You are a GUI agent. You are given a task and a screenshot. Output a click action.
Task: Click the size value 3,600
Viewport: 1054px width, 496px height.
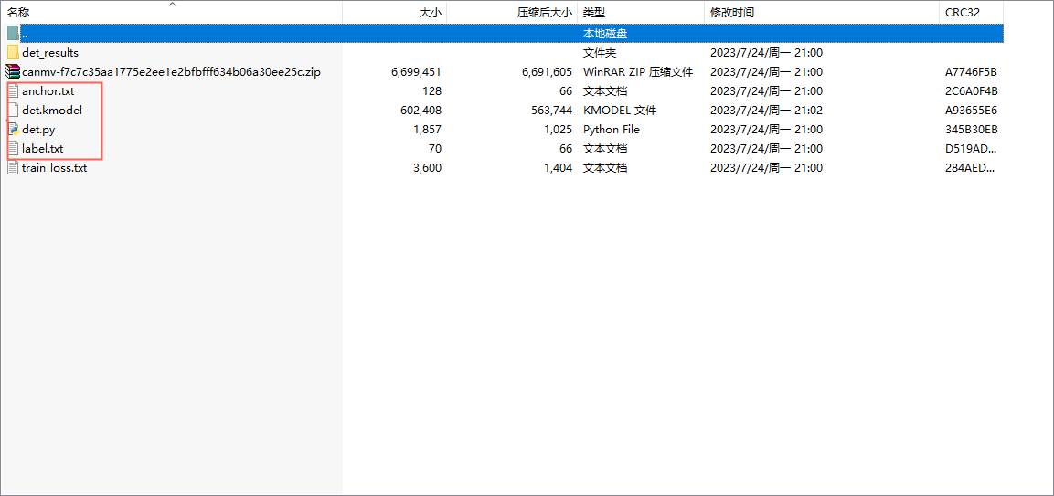coord(428,168)
